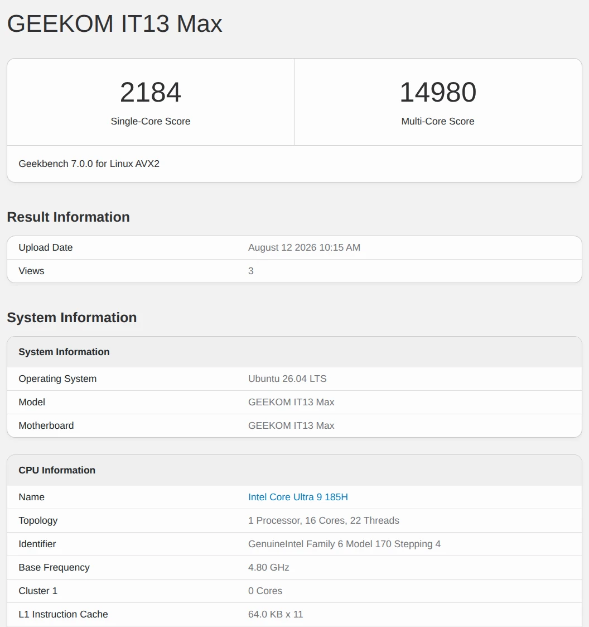Viewport: 589px width, 627px height.
Task: Select the August 12 2026 10:15 AM value
Action: click(x=304, y=247)
